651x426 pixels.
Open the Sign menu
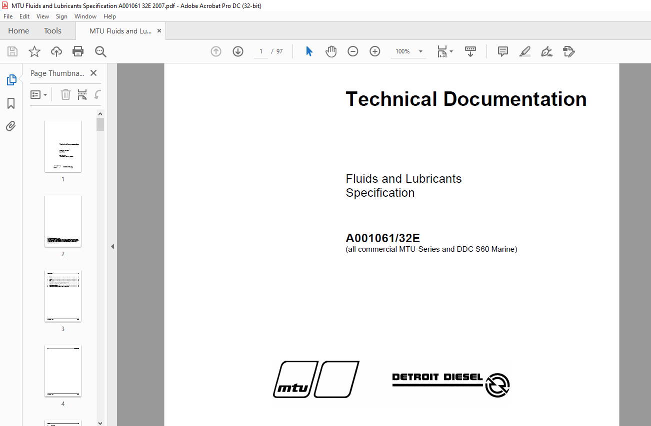pos(61,16)
